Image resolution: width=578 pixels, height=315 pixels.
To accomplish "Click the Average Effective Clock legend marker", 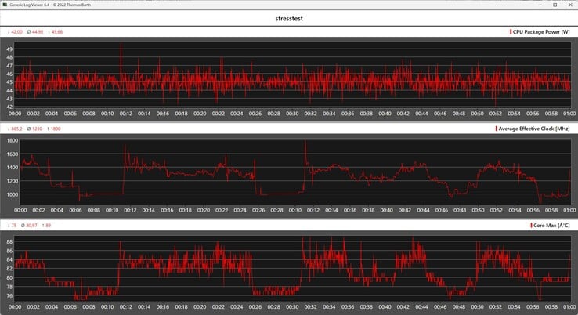I will click(x=497, y=129).
